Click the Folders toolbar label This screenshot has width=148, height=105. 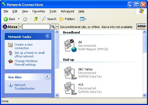70,19
